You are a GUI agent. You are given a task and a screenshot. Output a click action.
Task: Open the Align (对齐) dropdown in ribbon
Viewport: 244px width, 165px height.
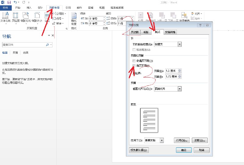(x=196, y=14)
